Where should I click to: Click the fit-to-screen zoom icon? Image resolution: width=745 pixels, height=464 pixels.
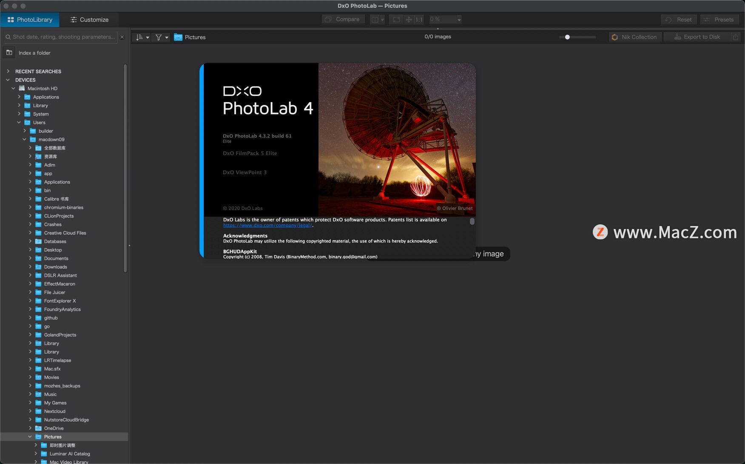pos(396,20)
